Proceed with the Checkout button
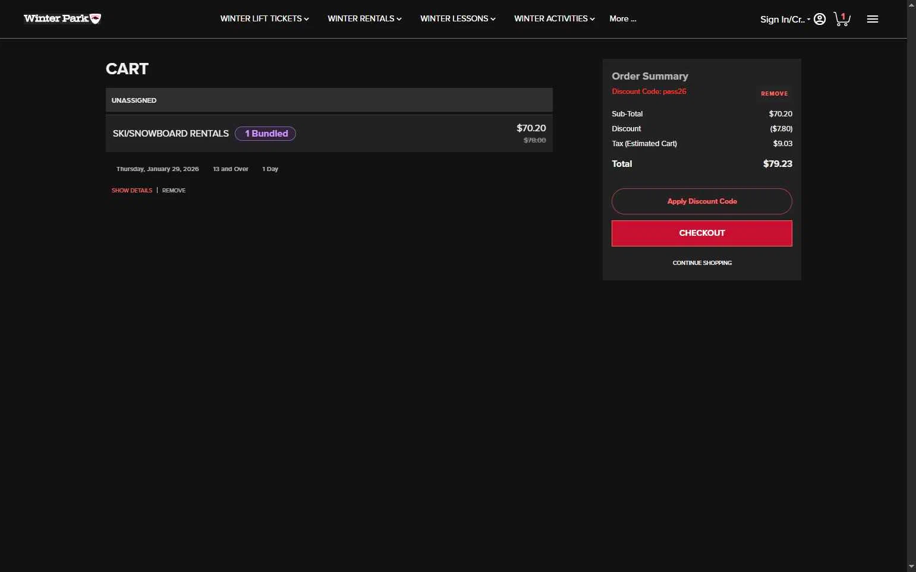 tap(702, 233)
